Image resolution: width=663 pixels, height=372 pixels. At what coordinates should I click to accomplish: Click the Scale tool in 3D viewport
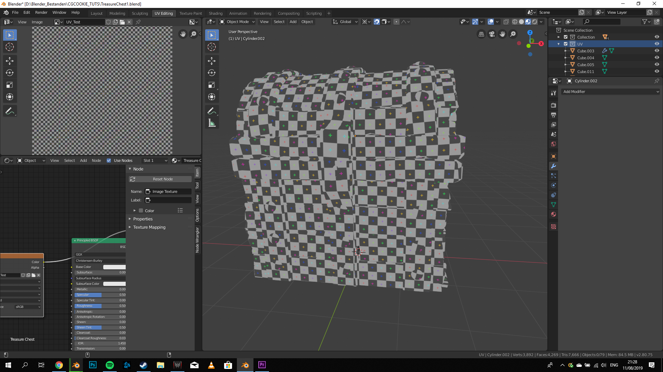click(212, 85)
